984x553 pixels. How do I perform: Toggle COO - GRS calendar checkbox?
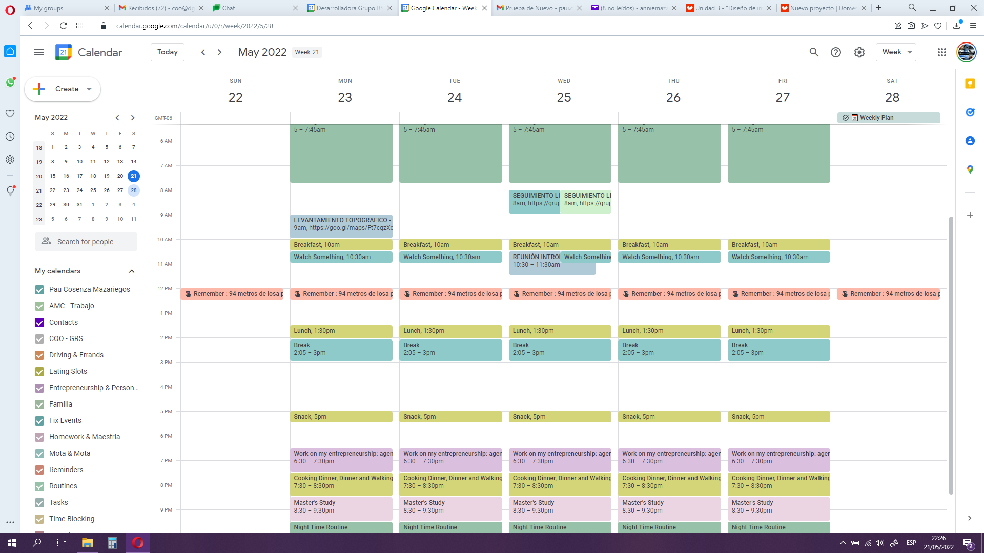39,339
